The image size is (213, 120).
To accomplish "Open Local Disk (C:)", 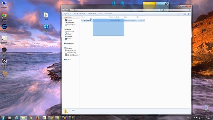I will (72, 50).
